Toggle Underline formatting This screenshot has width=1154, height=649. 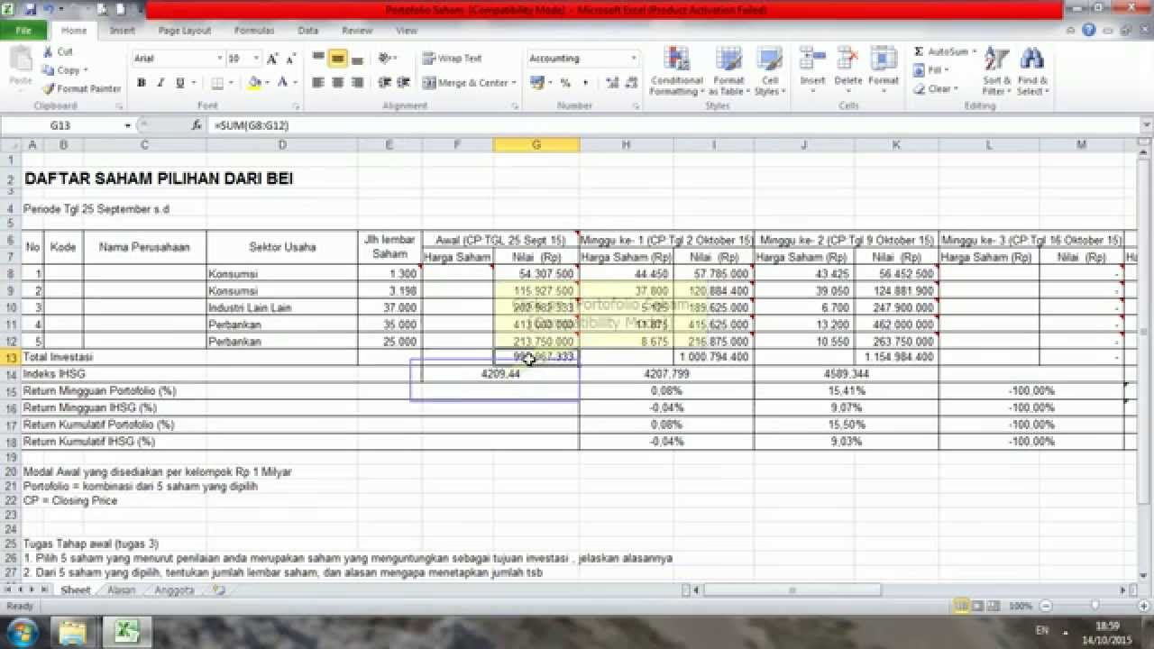click(x=180, y=83)
